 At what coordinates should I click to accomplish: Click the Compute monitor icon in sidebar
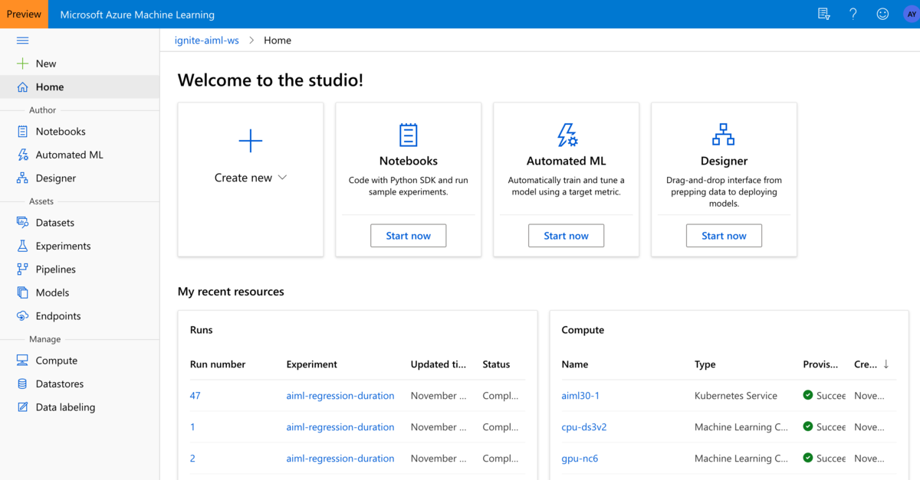22,361
